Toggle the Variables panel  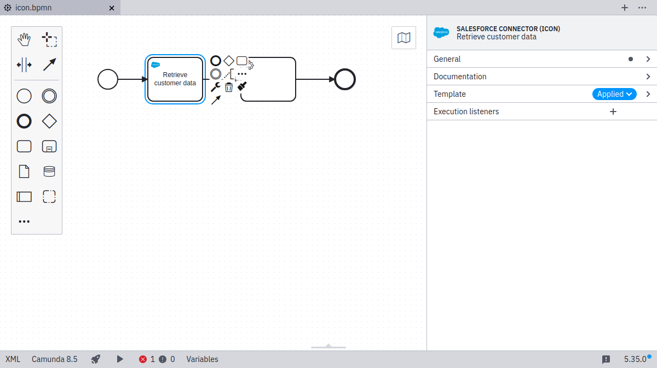pos(202,359)
